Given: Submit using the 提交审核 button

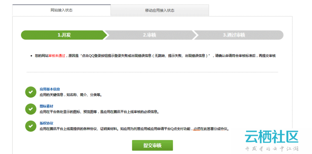Looking at the screenshot, I should click(152, 145).
